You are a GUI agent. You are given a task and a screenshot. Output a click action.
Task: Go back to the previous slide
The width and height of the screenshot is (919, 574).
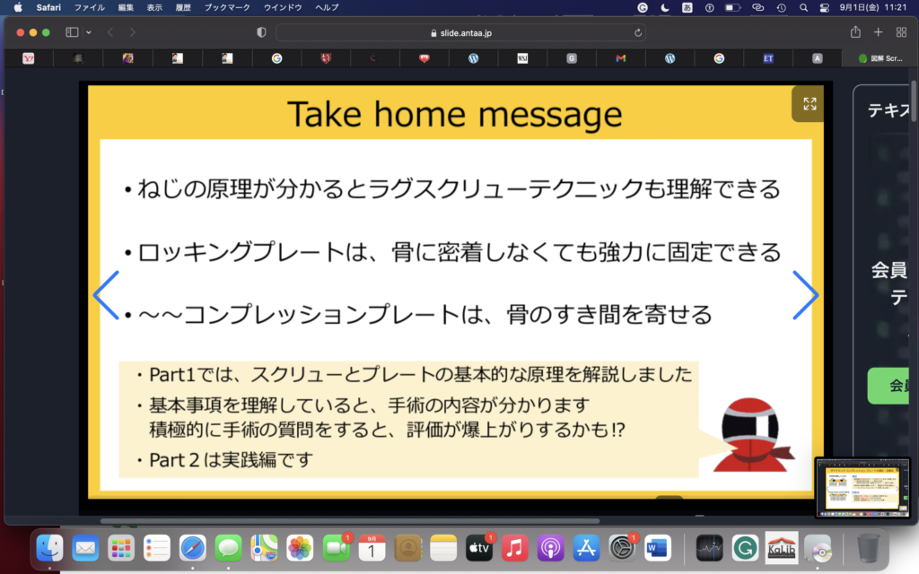107,294
